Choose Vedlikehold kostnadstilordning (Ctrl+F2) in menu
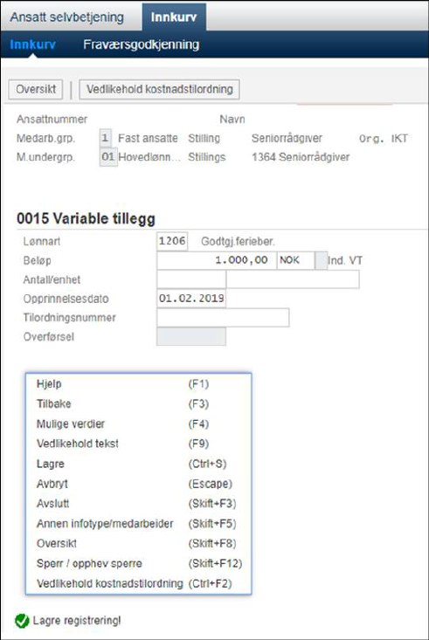The width and height of the screenshot is (429, 640). click(x=139, y=583)
